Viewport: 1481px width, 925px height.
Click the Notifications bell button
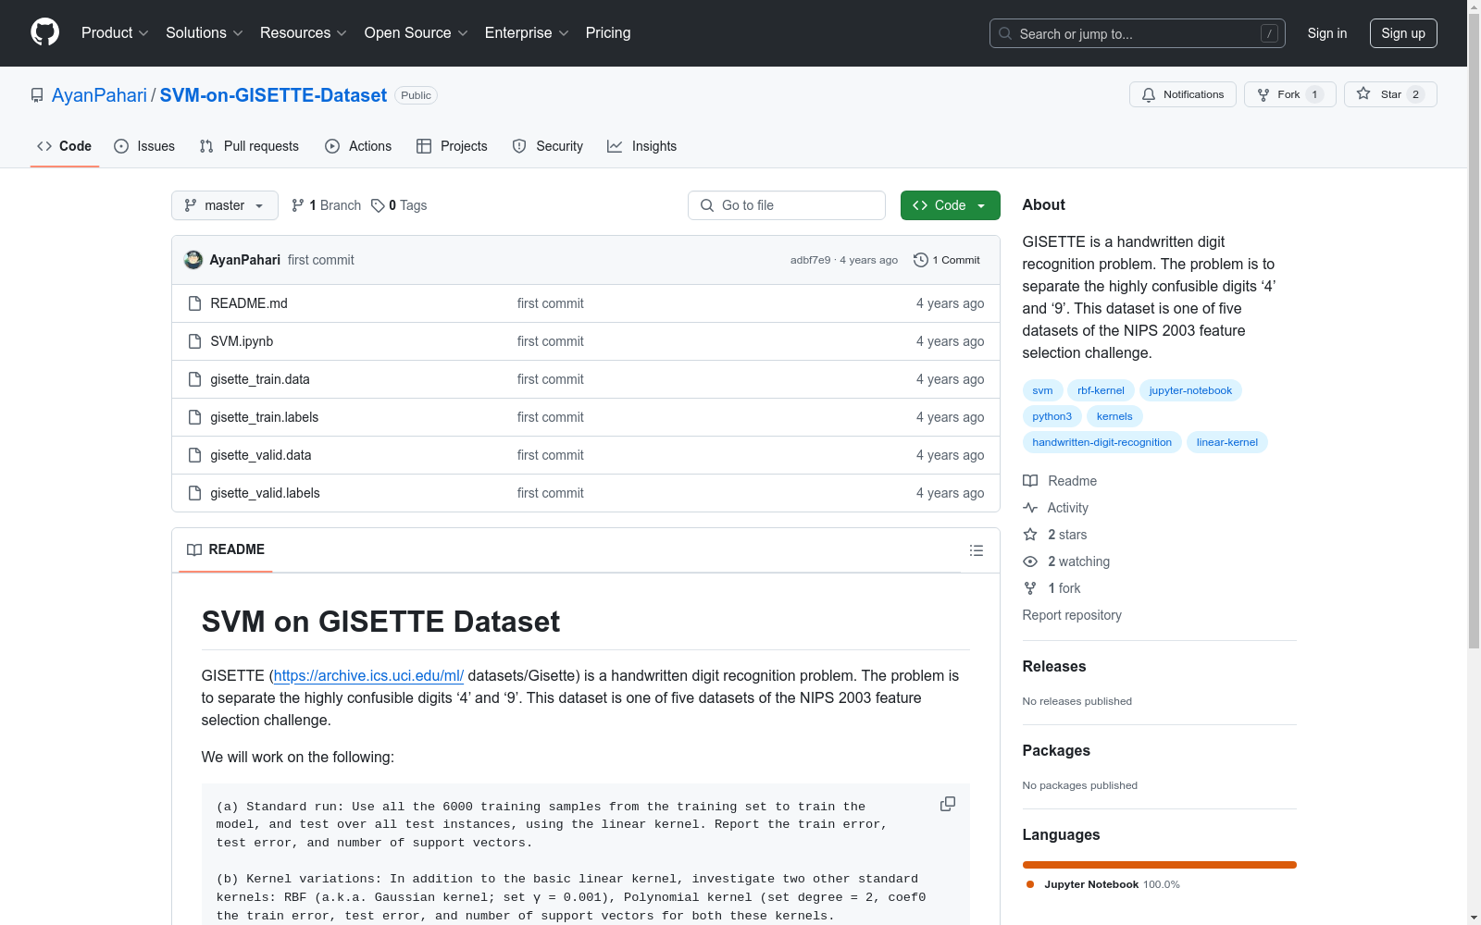1182,94
